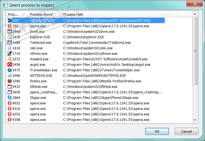Viewport: 205px width, 141px height.
Task: Cancel the process selection dialog
Action: tap(186, 131)
